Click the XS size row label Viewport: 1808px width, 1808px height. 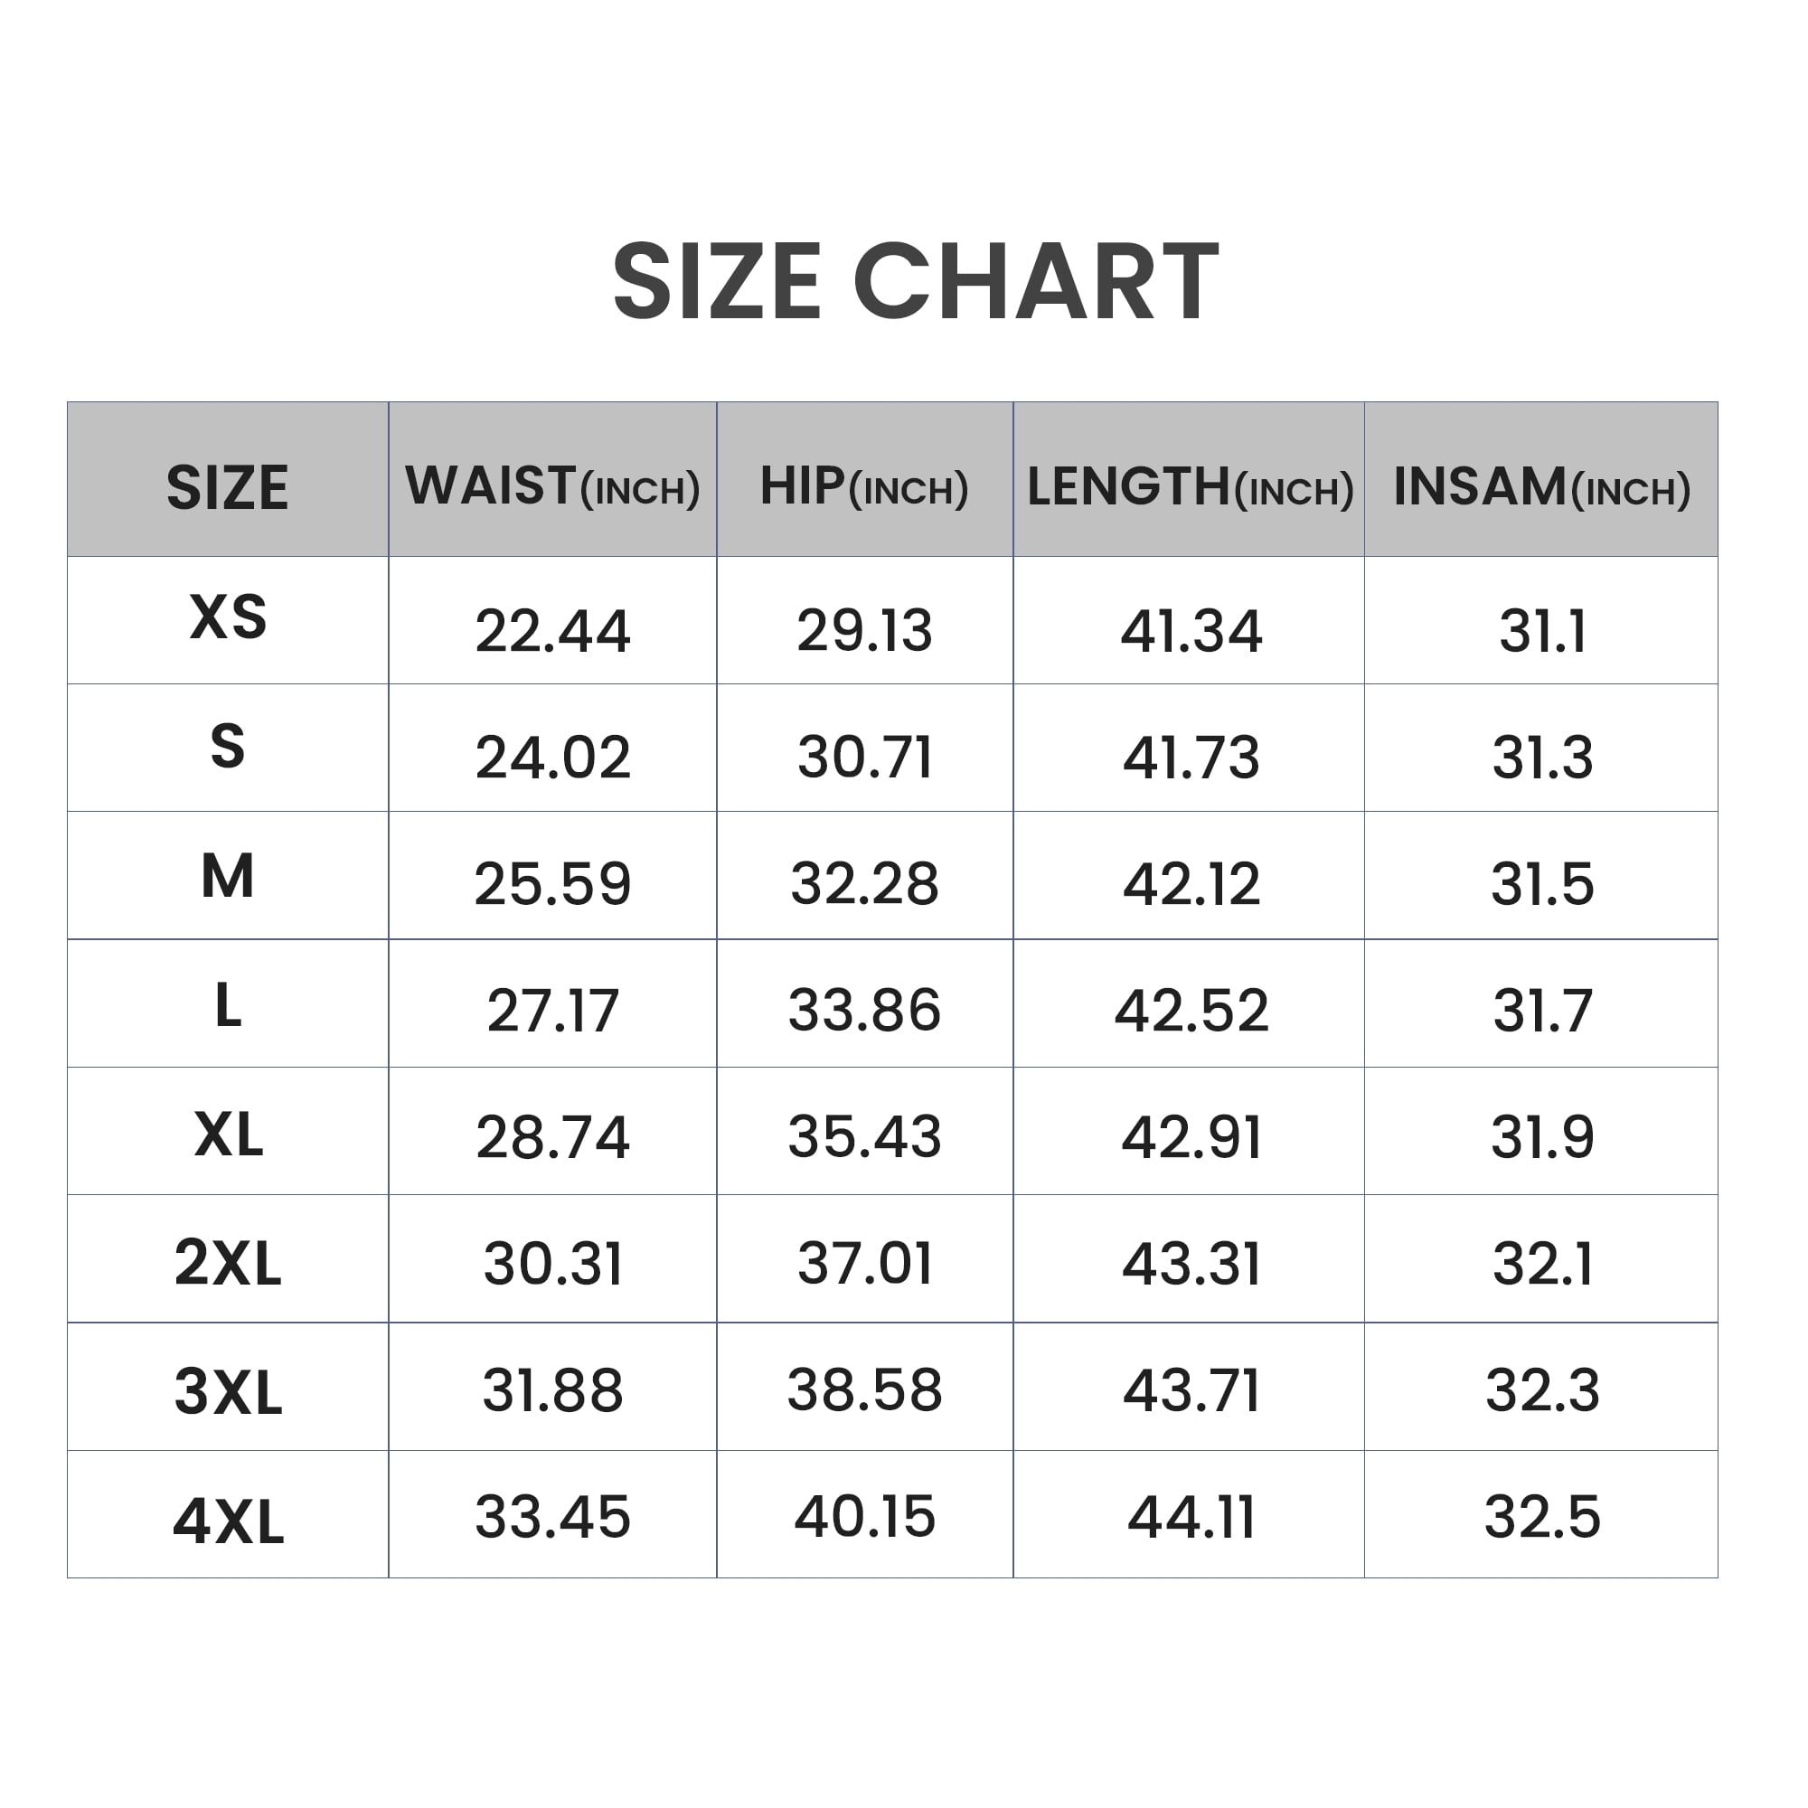point(228,618)
